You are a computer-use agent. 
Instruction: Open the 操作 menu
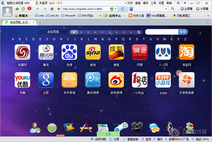[x=146, y=3]
